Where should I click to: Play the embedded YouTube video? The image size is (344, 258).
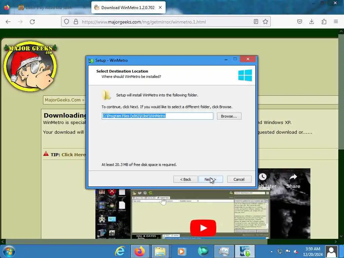[x=203, y=228]
